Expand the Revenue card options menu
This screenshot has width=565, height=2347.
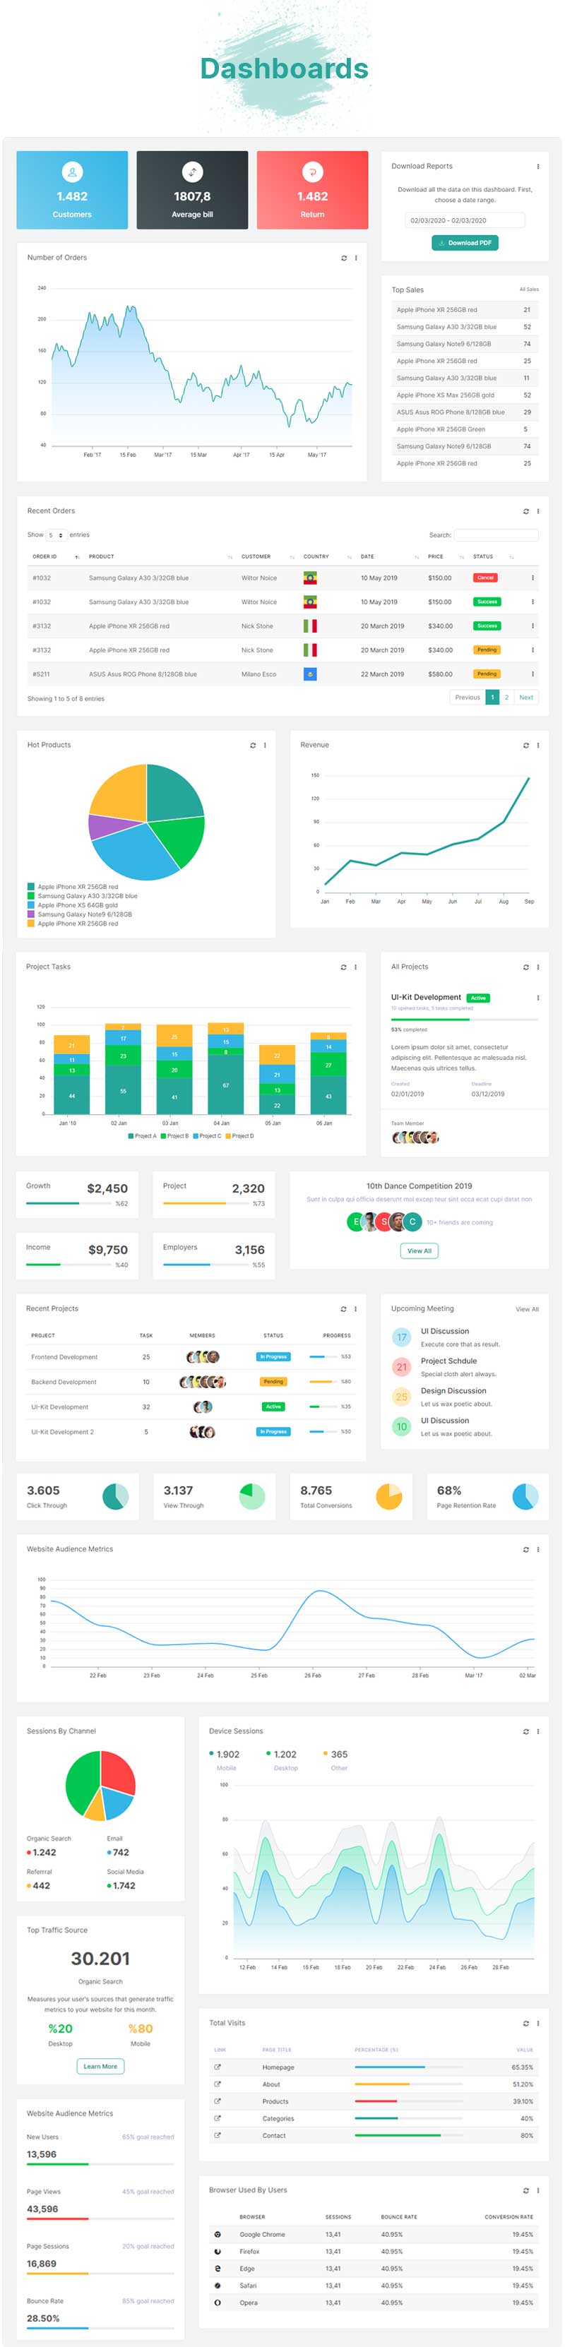point(537,746)
